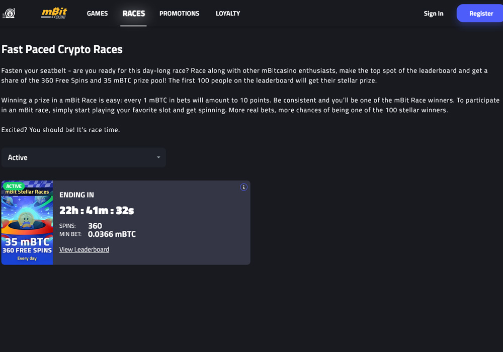
Task: Open the Loyalty section
Action: (228, 14)
